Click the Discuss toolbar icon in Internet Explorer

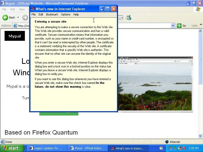(121, 17)
